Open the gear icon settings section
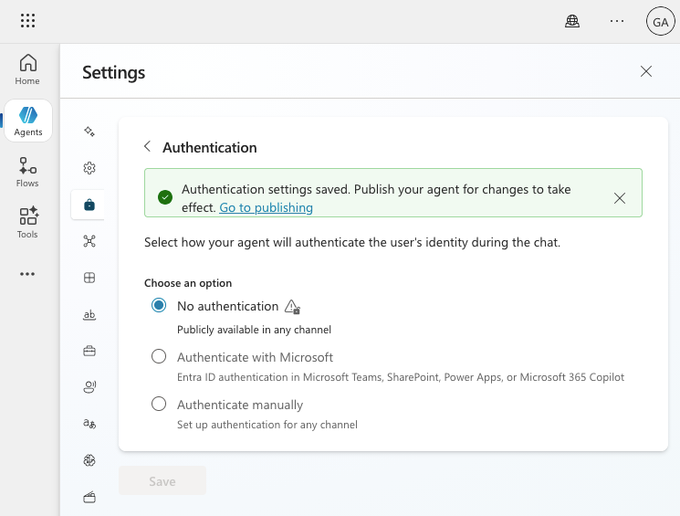The image size is (680, 516). point(89,168)
